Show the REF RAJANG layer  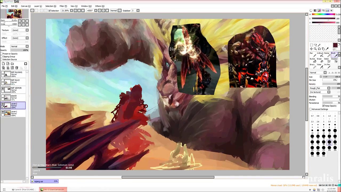pyautogui.click(x=3, y=73)
